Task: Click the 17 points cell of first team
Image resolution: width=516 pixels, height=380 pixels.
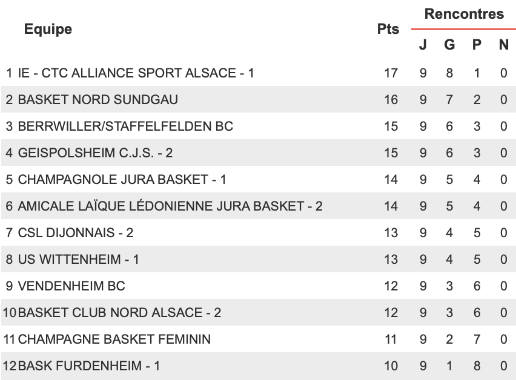Action: pos(391,73)
